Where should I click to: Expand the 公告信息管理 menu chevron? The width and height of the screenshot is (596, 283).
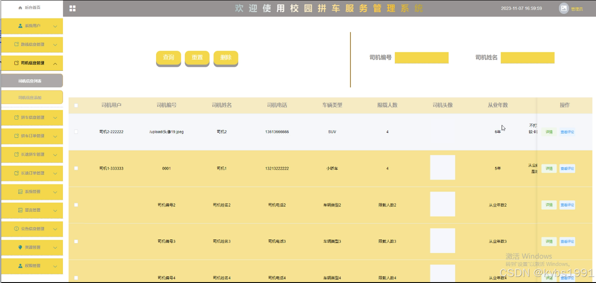pos(55,229)
